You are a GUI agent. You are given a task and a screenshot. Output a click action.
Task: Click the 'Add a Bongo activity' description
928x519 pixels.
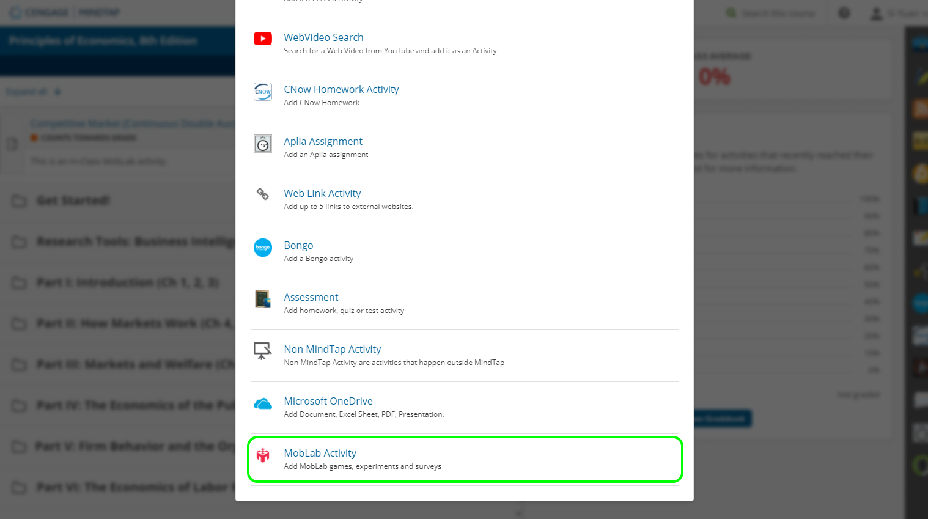[x=319, y=259]
